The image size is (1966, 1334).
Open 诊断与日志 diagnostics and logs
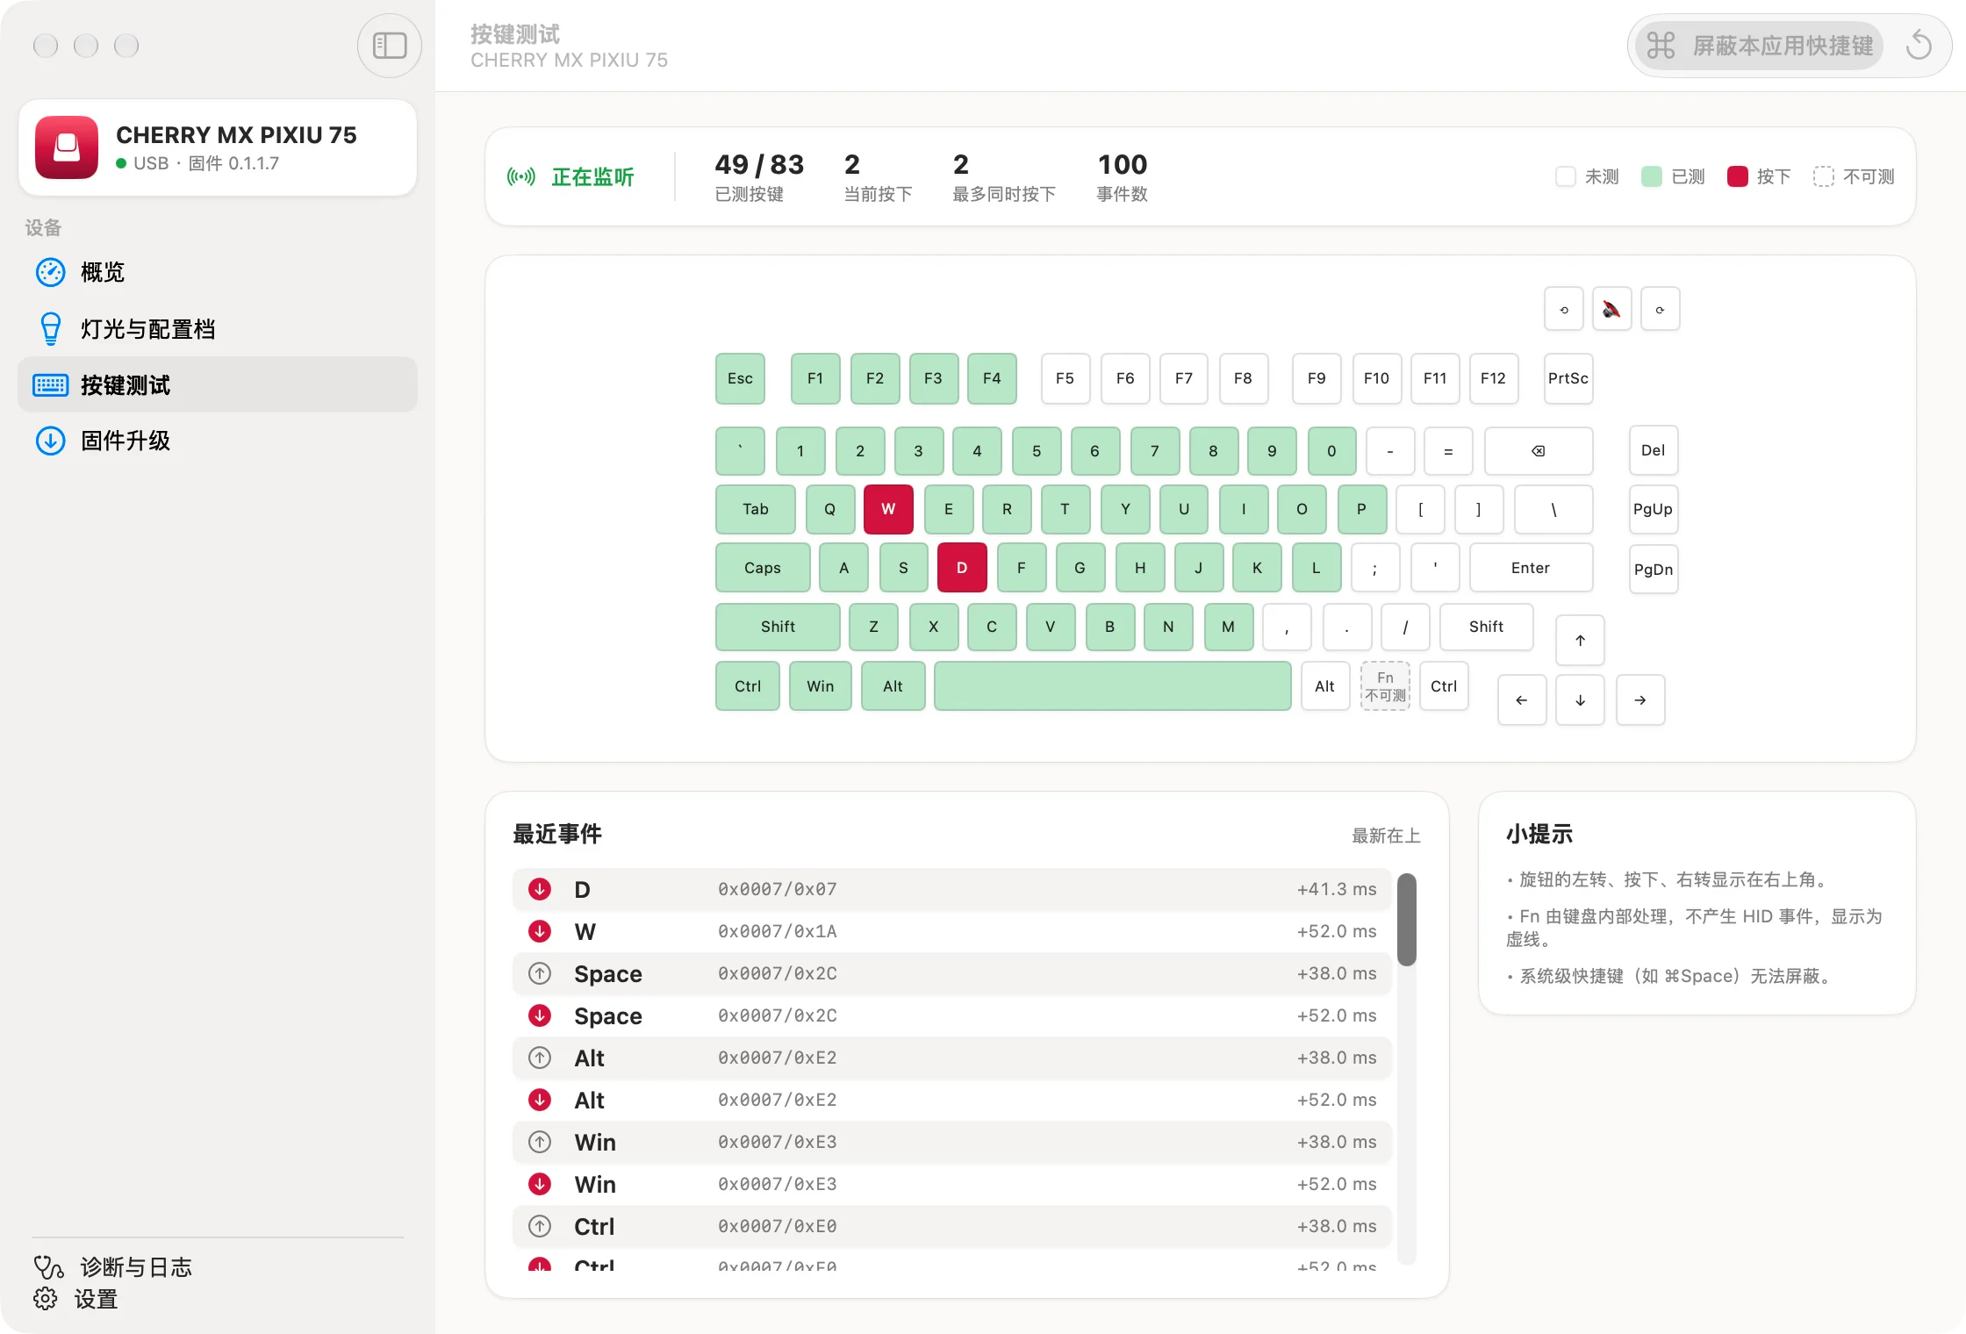pos(112,1266)
